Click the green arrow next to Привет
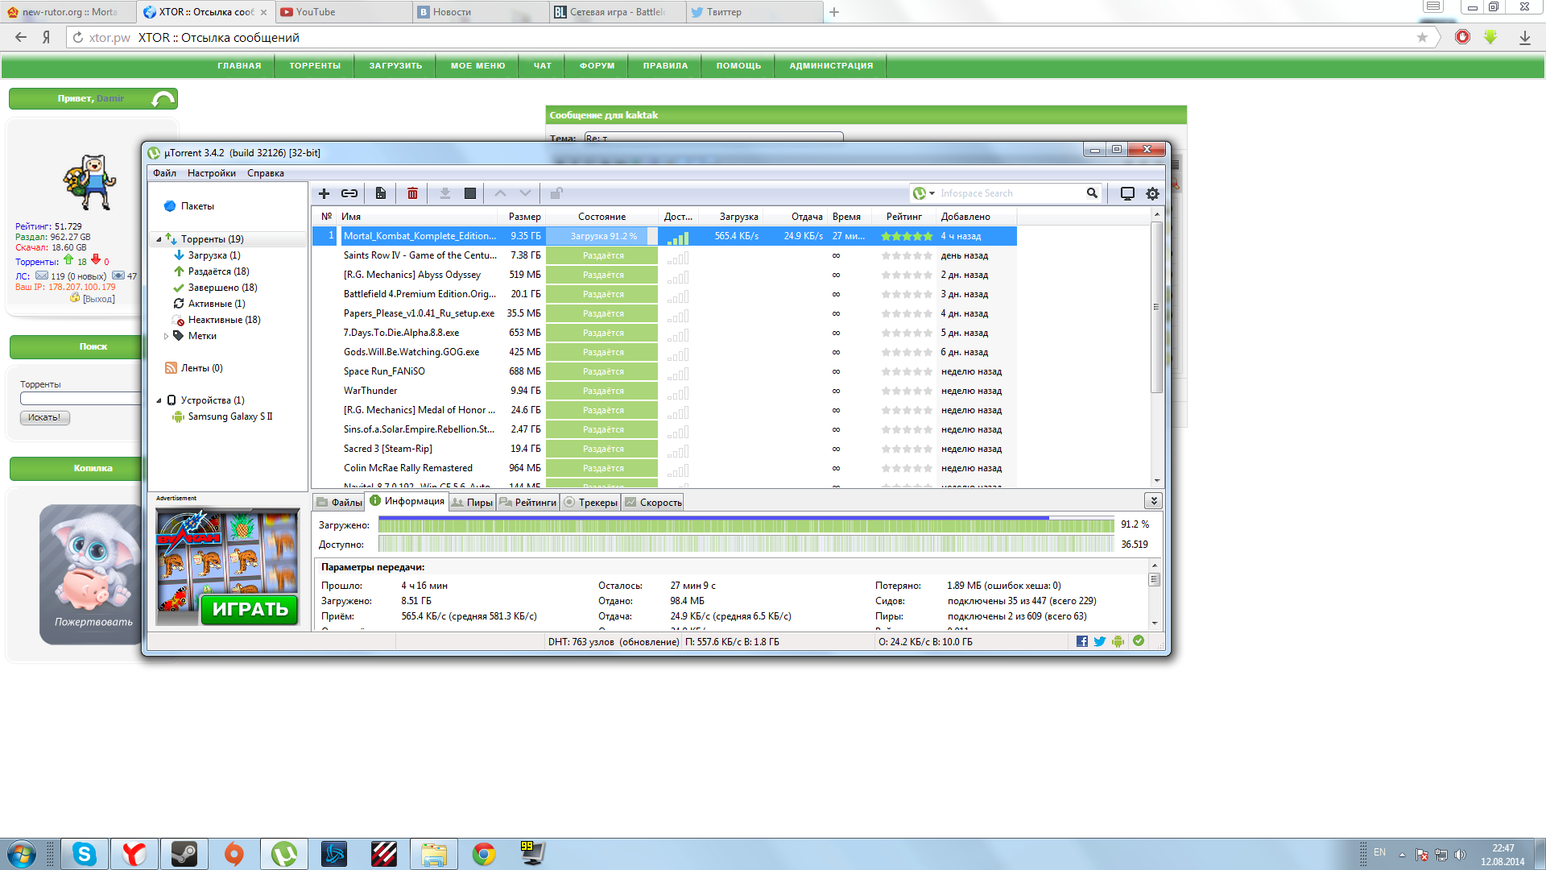The image size is (1546, 870). pos(163,99)
